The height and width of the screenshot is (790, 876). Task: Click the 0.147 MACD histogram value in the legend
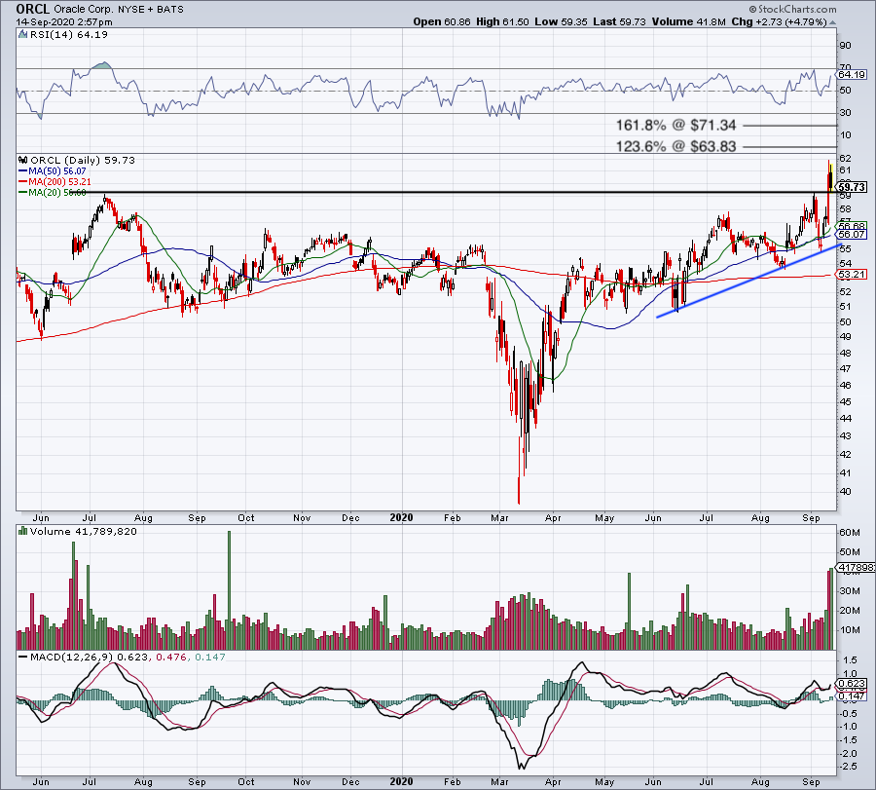click(210, 657)
